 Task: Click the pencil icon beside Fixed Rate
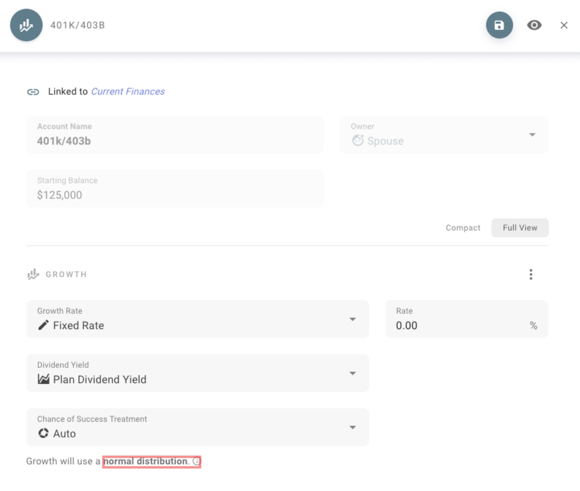[x=43, y=325]
